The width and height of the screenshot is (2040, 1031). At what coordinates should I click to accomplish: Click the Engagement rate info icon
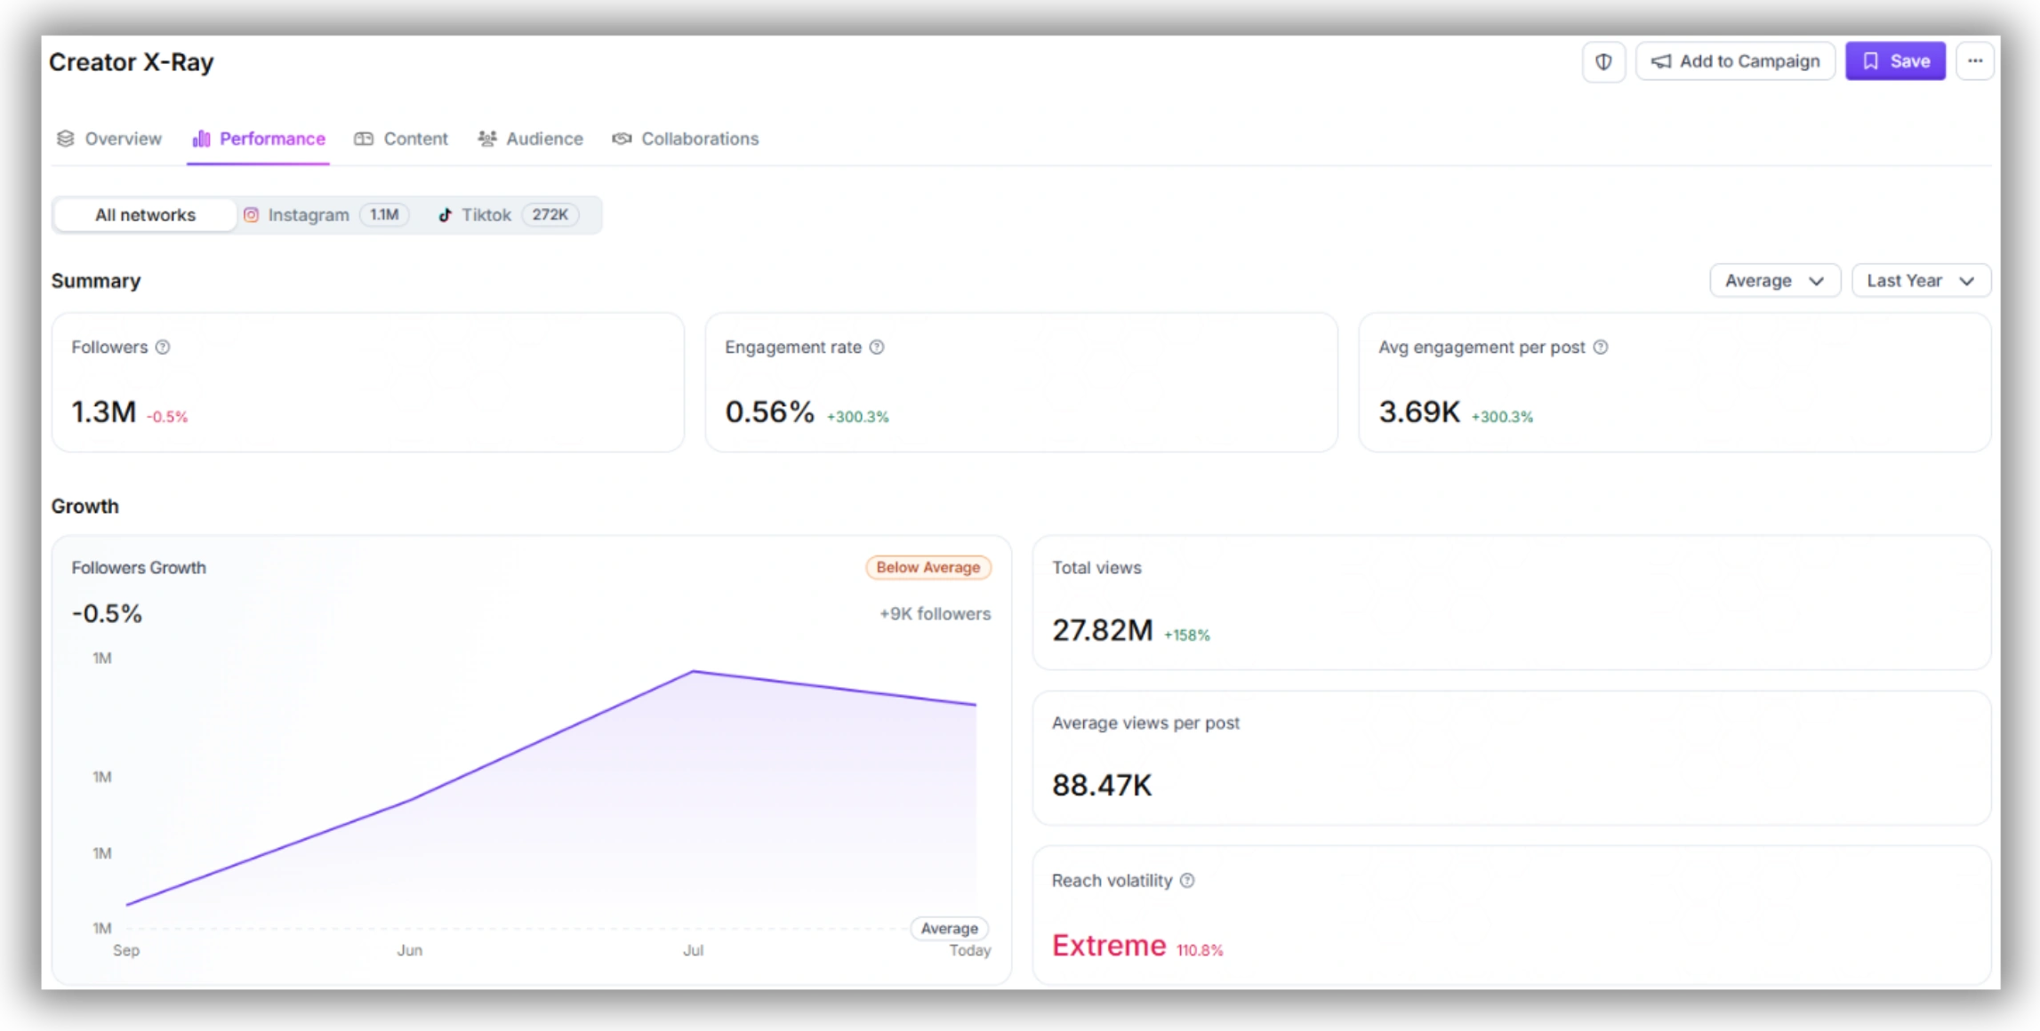[877, 348]
